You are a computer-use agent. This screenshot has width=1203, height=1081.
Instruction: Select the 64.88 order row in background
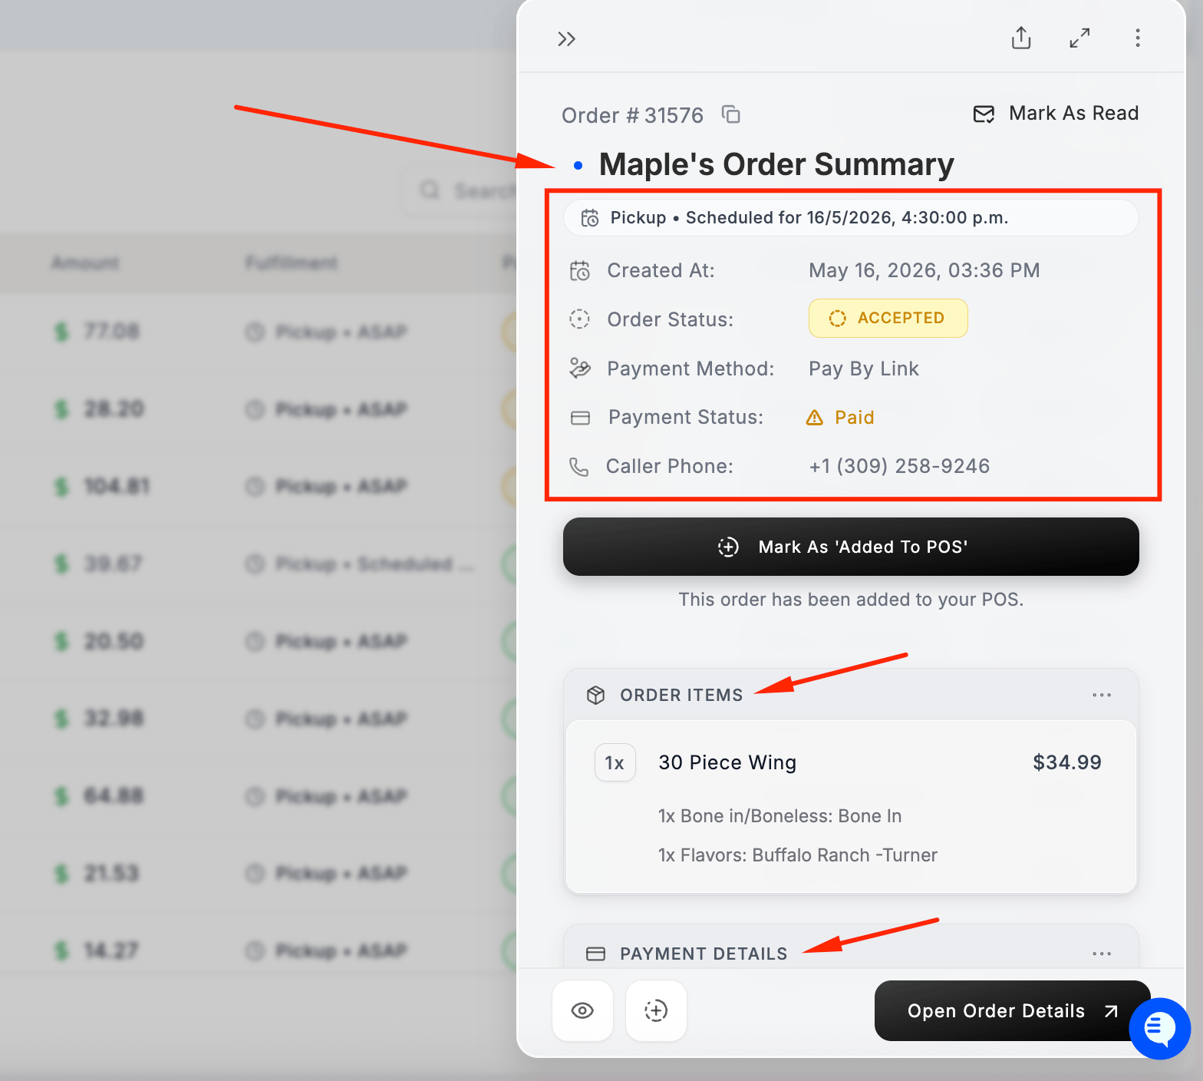pyautogui.click(x=259, y=796)
